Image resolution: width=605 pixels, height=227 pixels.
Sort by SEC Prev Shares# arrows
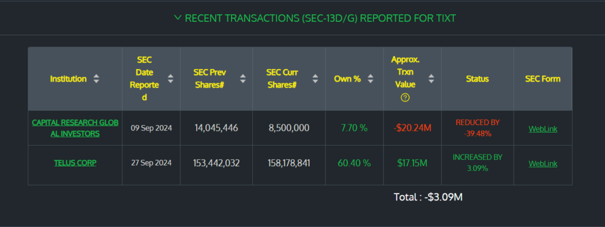point(243,79)
